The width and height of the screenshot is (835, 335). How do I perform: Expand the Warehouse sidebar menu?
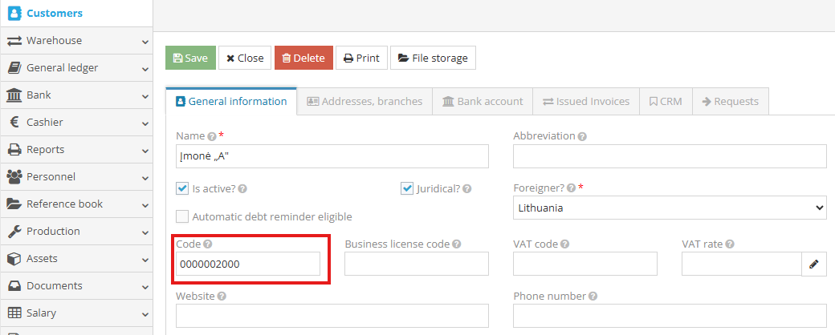tap(76, 41)
